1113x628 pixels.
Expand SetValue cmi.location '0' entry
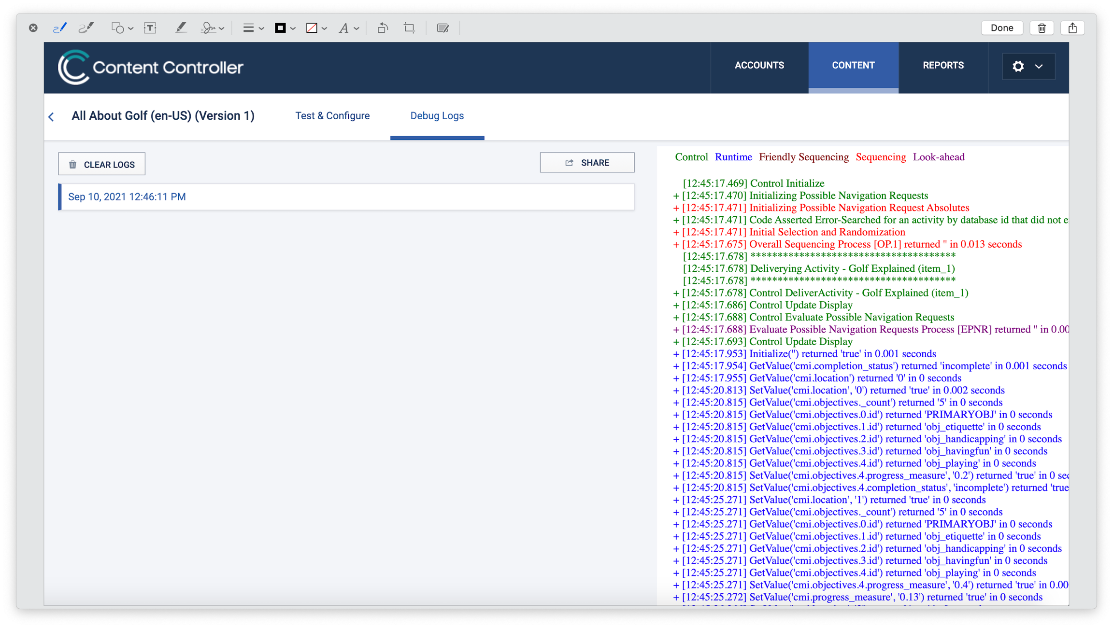[x=676, y=391]
